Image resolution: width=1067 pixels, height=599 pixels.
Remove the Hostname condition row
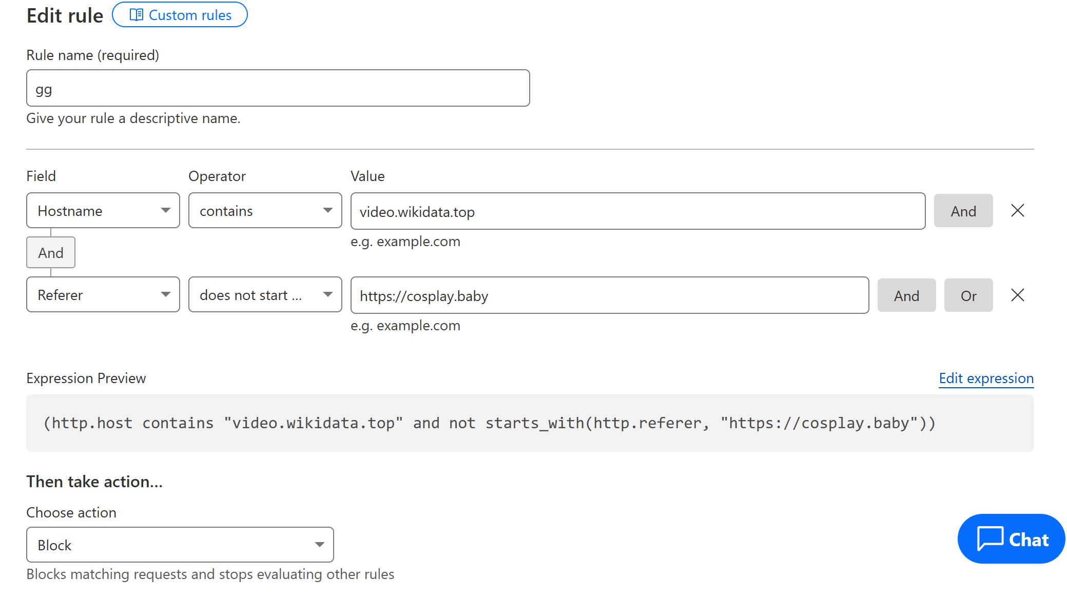pyautogui.click(x=1017, y=211)
